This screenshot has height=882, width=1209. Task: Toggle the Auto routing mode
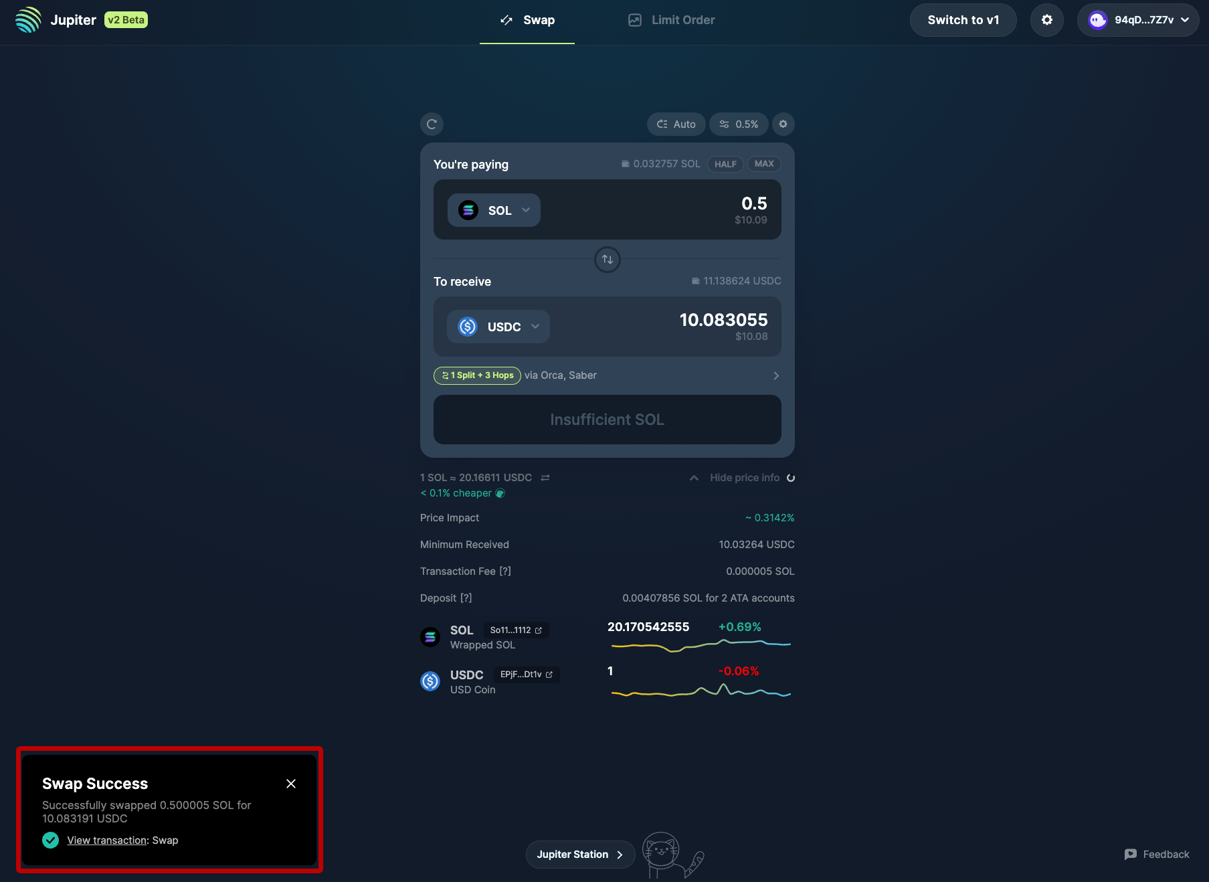pos(676,124)
